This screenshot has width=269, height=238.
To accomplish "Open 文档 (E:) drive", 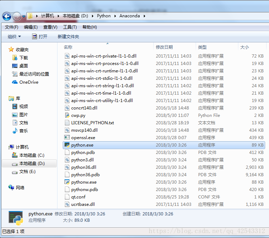I will 24,172.
